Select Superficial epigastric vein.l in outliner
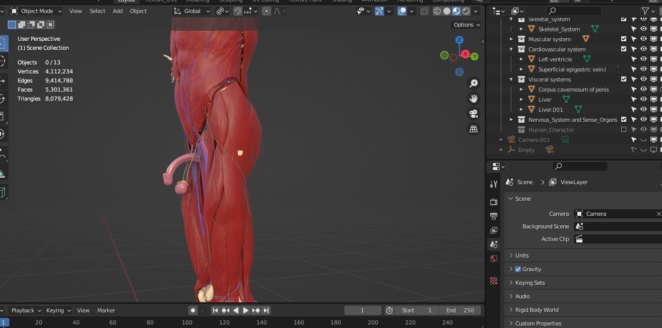Screen dimensions: 662x328 click(x=572, y=69)
